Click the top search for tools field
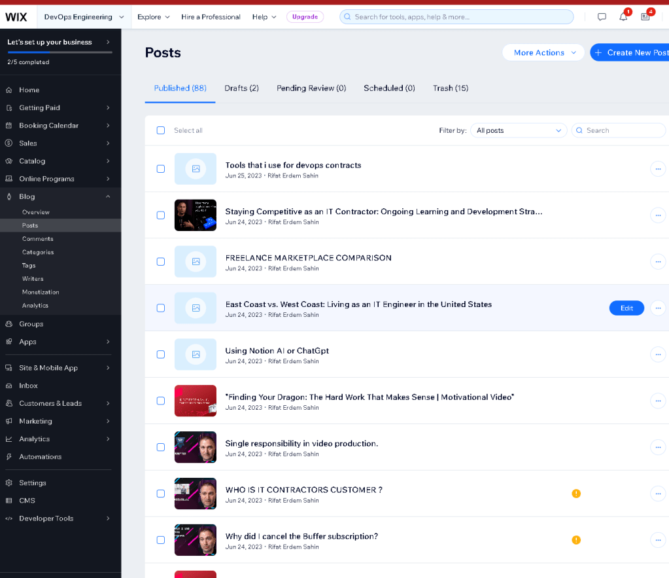 (456, 17)
